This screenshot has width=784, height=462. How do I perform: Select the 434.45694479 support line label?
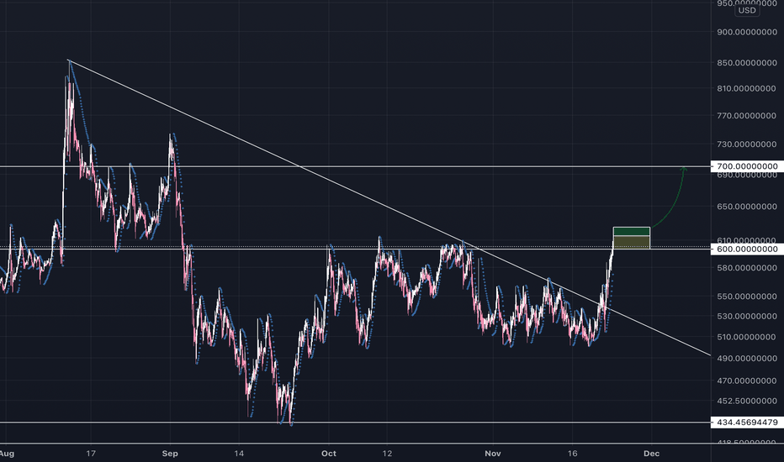(x=747, y=422)
